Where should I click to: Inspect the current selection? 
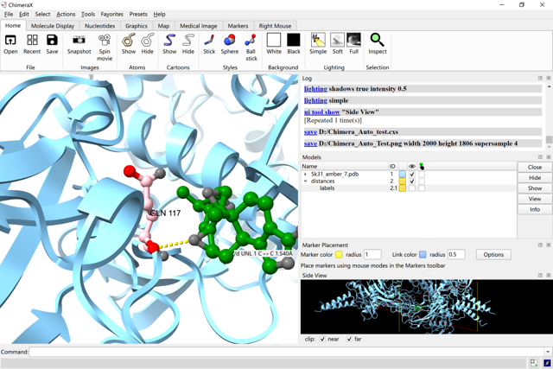tap(378, 44)
